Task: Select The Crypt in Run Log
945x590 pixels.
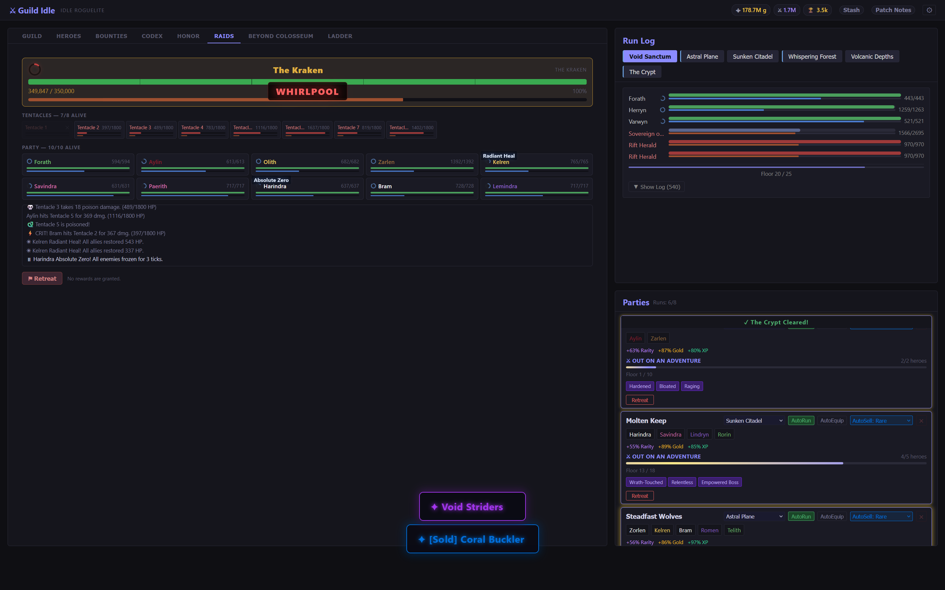Action: (x=642, y=72)
